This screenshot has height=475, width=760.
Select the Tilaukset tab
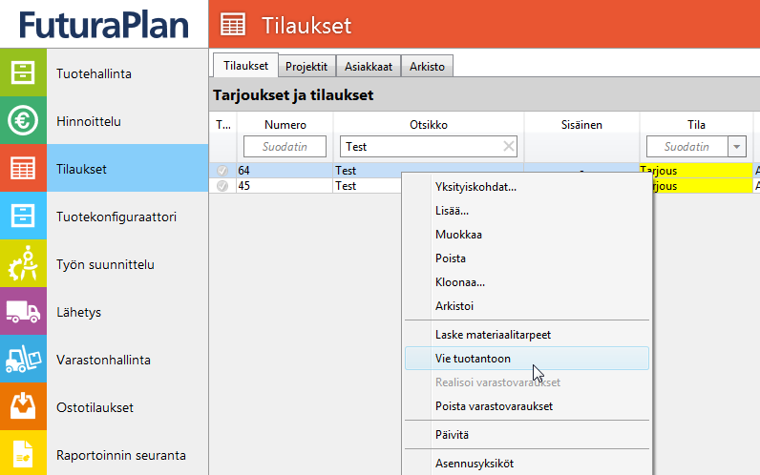click(245, 66)
